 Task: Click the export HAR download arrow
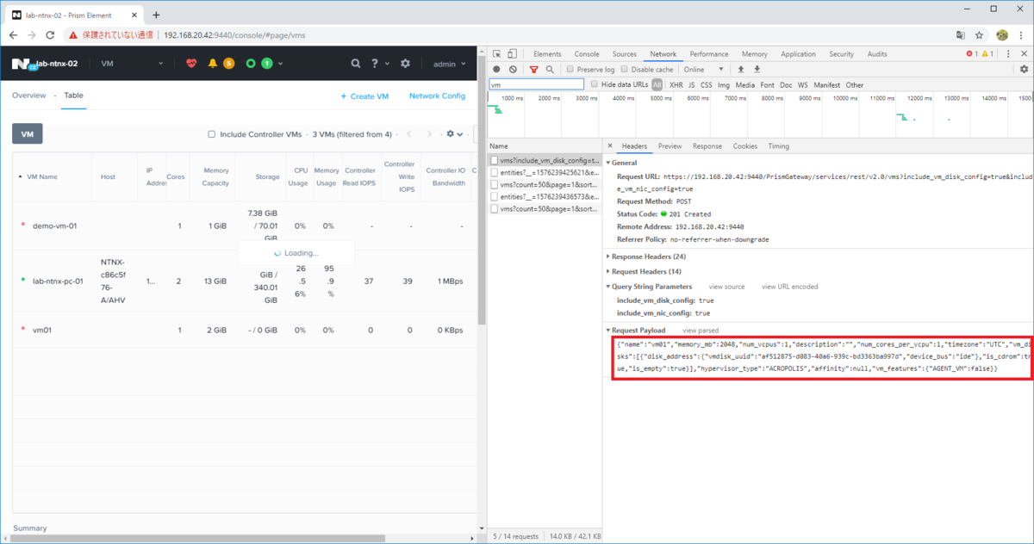coord(757,69)
